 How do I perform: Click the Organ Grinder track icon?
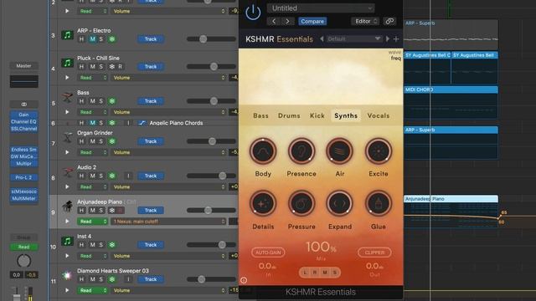click(x=67, y=137)
